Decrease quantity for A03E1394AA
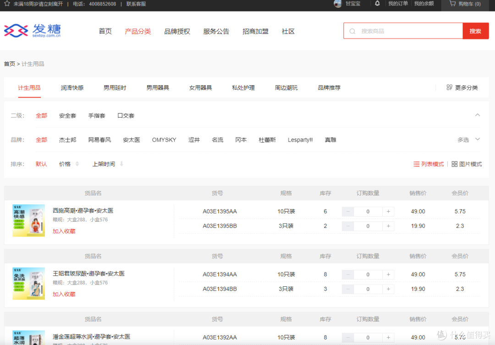This screenshot has height=345, width=495. tap(348, 274)
